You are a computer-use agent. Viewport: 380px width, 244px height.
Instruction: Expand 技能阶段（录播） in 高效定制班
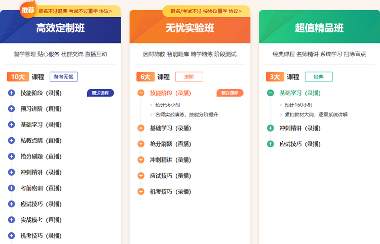tap(11, 93)
